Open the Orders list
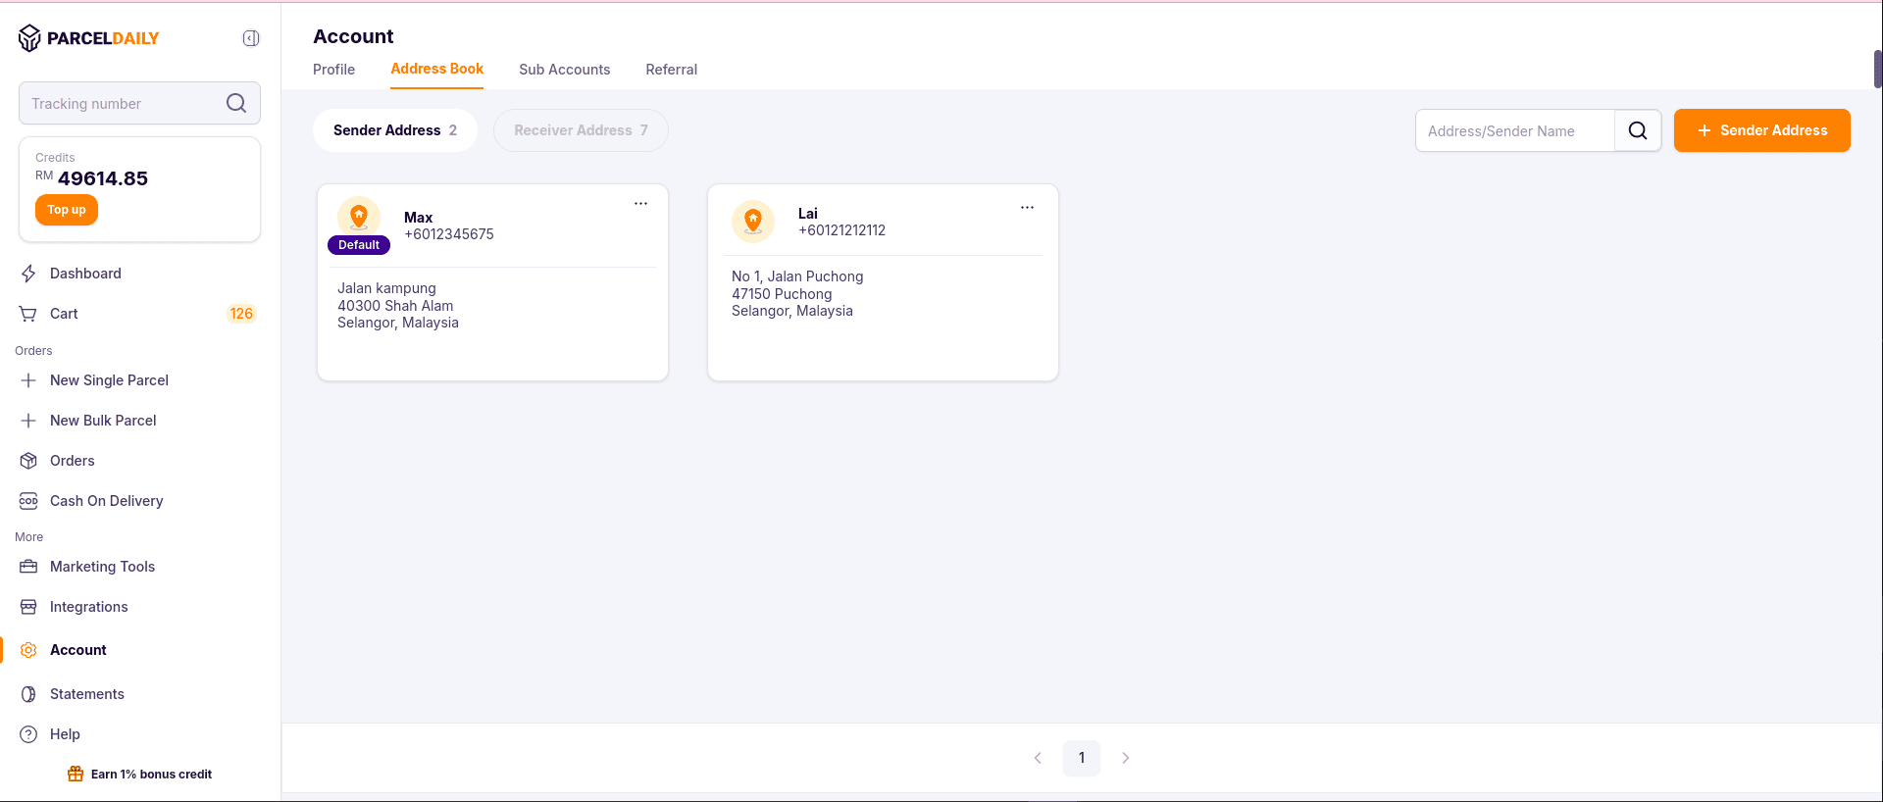The height and width of the screenshot is (802, 1883). pyautogui.click(x=73, y=461)
